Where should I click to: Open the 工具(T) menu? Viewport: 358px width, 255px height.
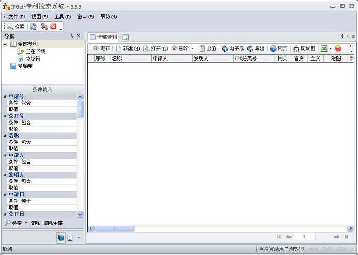pyautogui.click(x=62, y=17)
